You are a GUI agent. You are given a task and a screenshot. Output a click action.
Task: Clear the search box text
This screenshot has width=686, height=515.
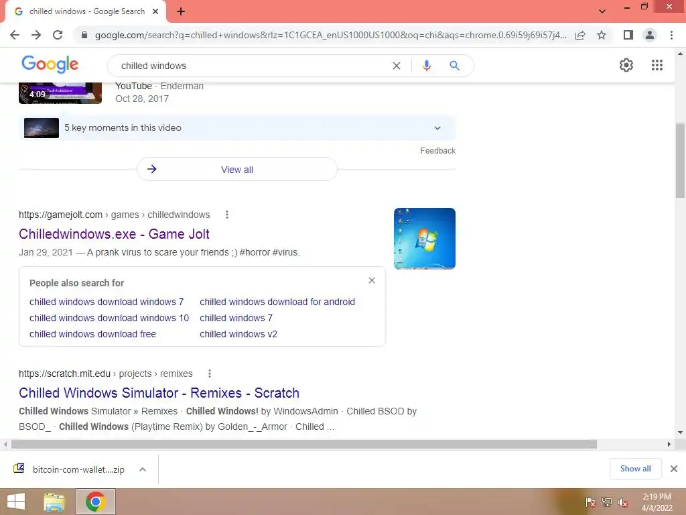[x=397, y=66]
